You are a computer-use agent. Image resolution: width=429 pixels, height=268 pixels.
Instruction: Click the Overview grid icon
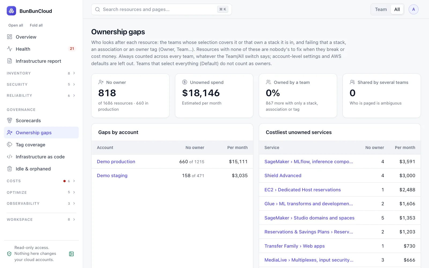pyautogui.click(x=10, y=37)
